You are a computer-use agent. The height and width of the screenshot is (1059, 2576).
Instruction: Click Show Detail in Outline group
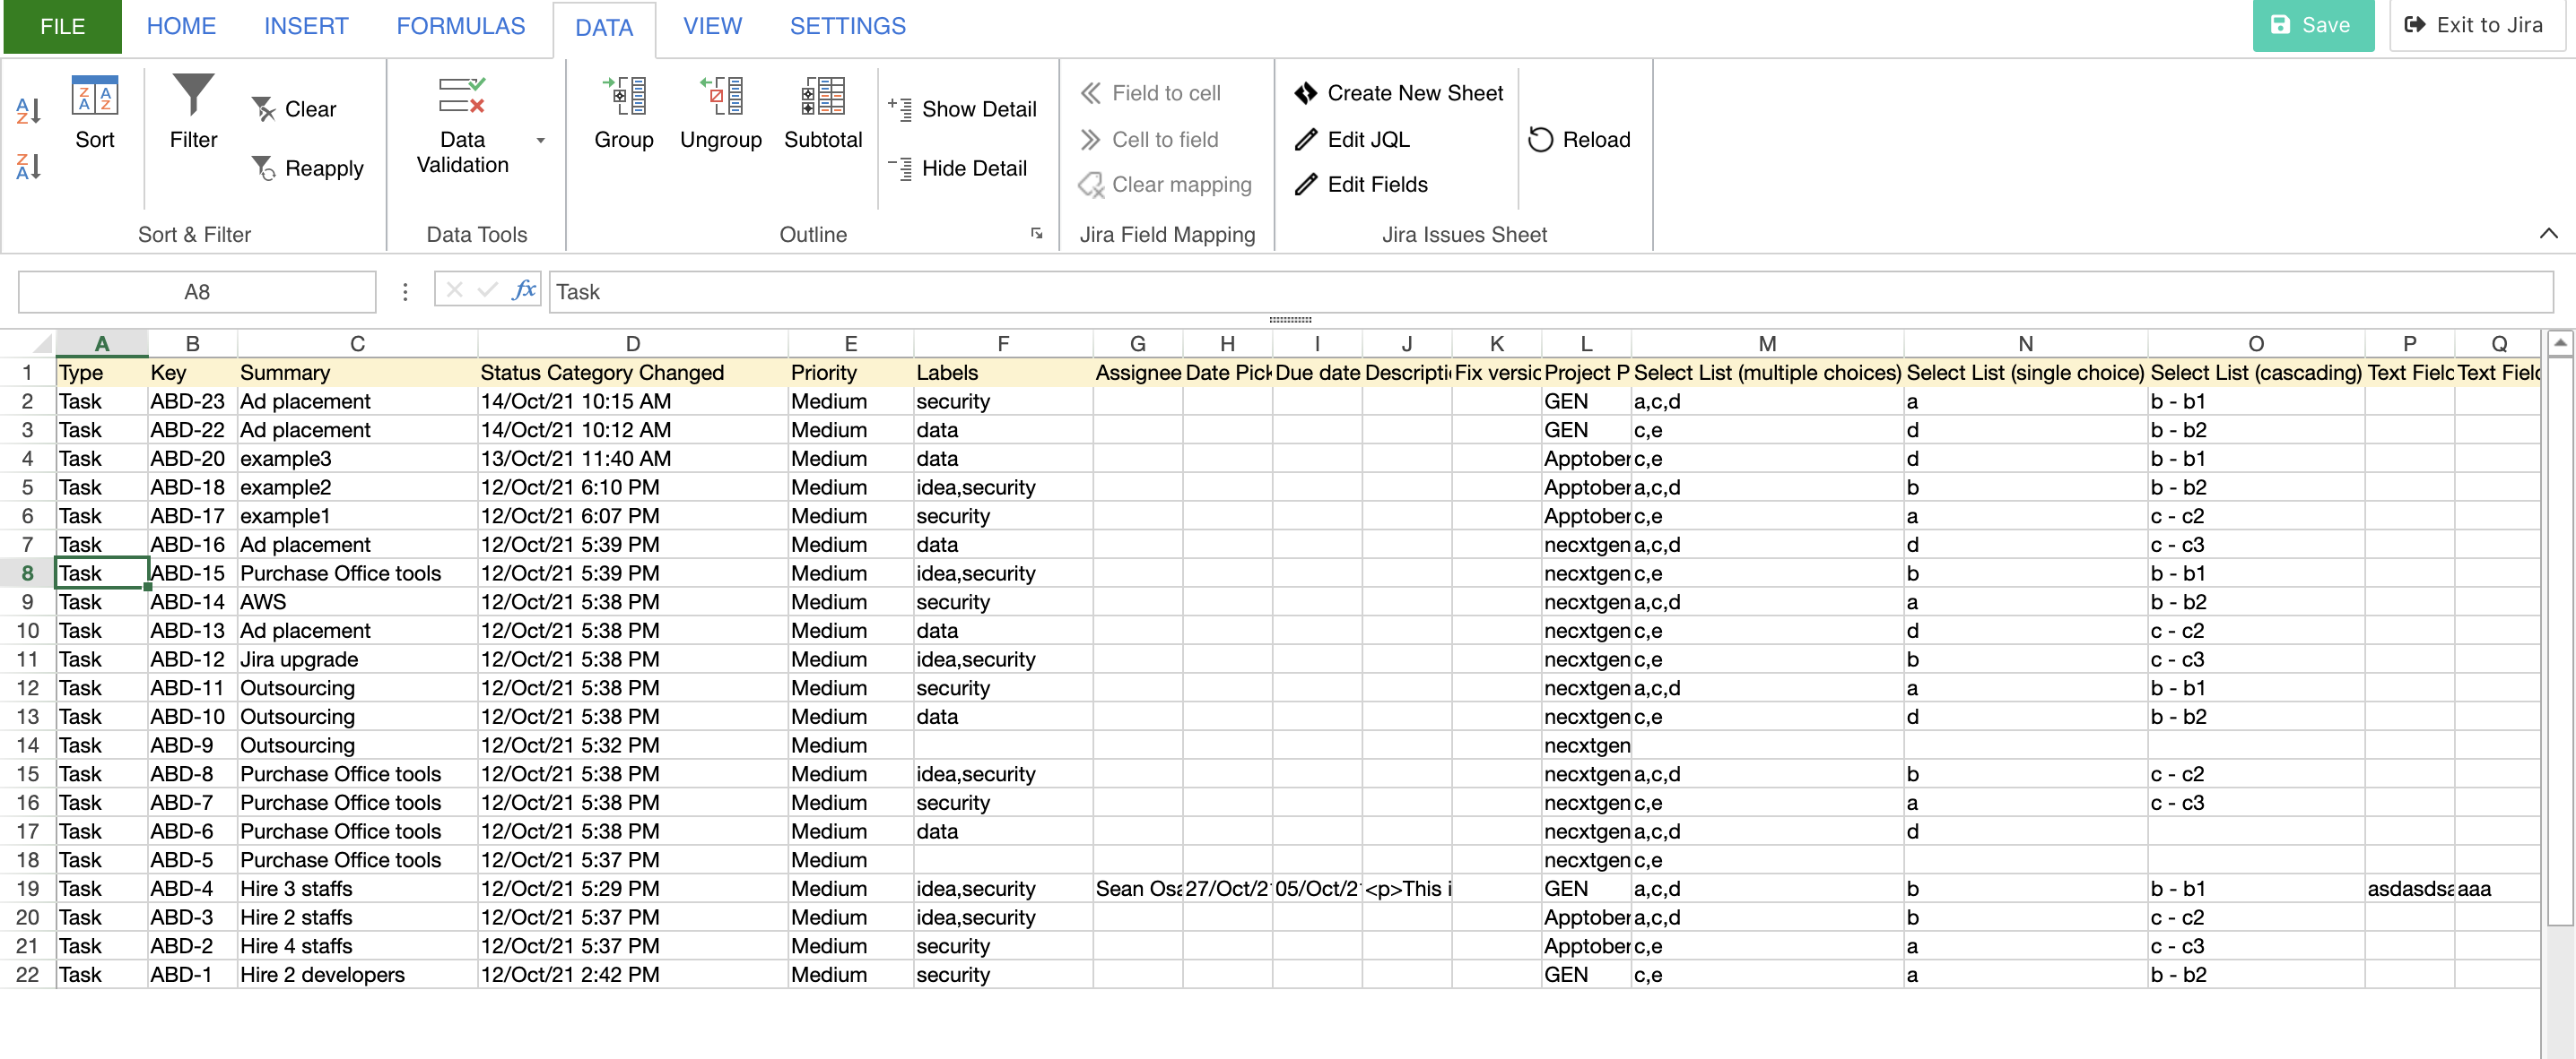point(963,109)
